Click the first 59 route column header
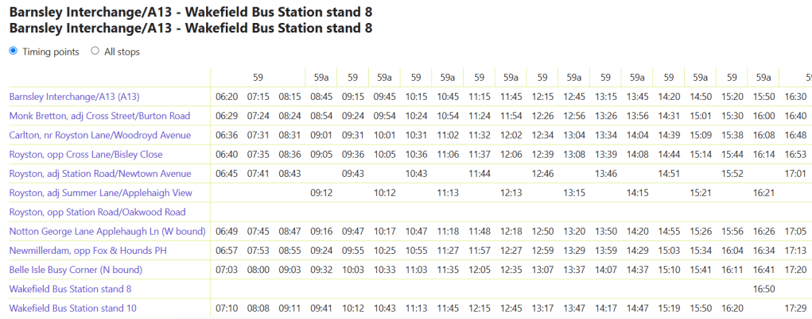This screenshot has height=319, width=812. (258, 78)
